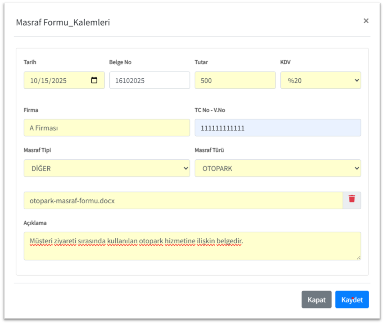Click the Açıklama field label

(x=35, y=223)
